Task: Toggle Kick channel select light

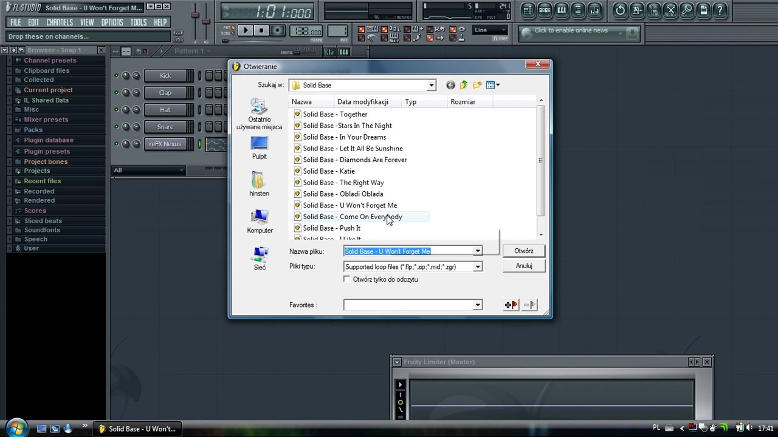Action: (199, 76)
